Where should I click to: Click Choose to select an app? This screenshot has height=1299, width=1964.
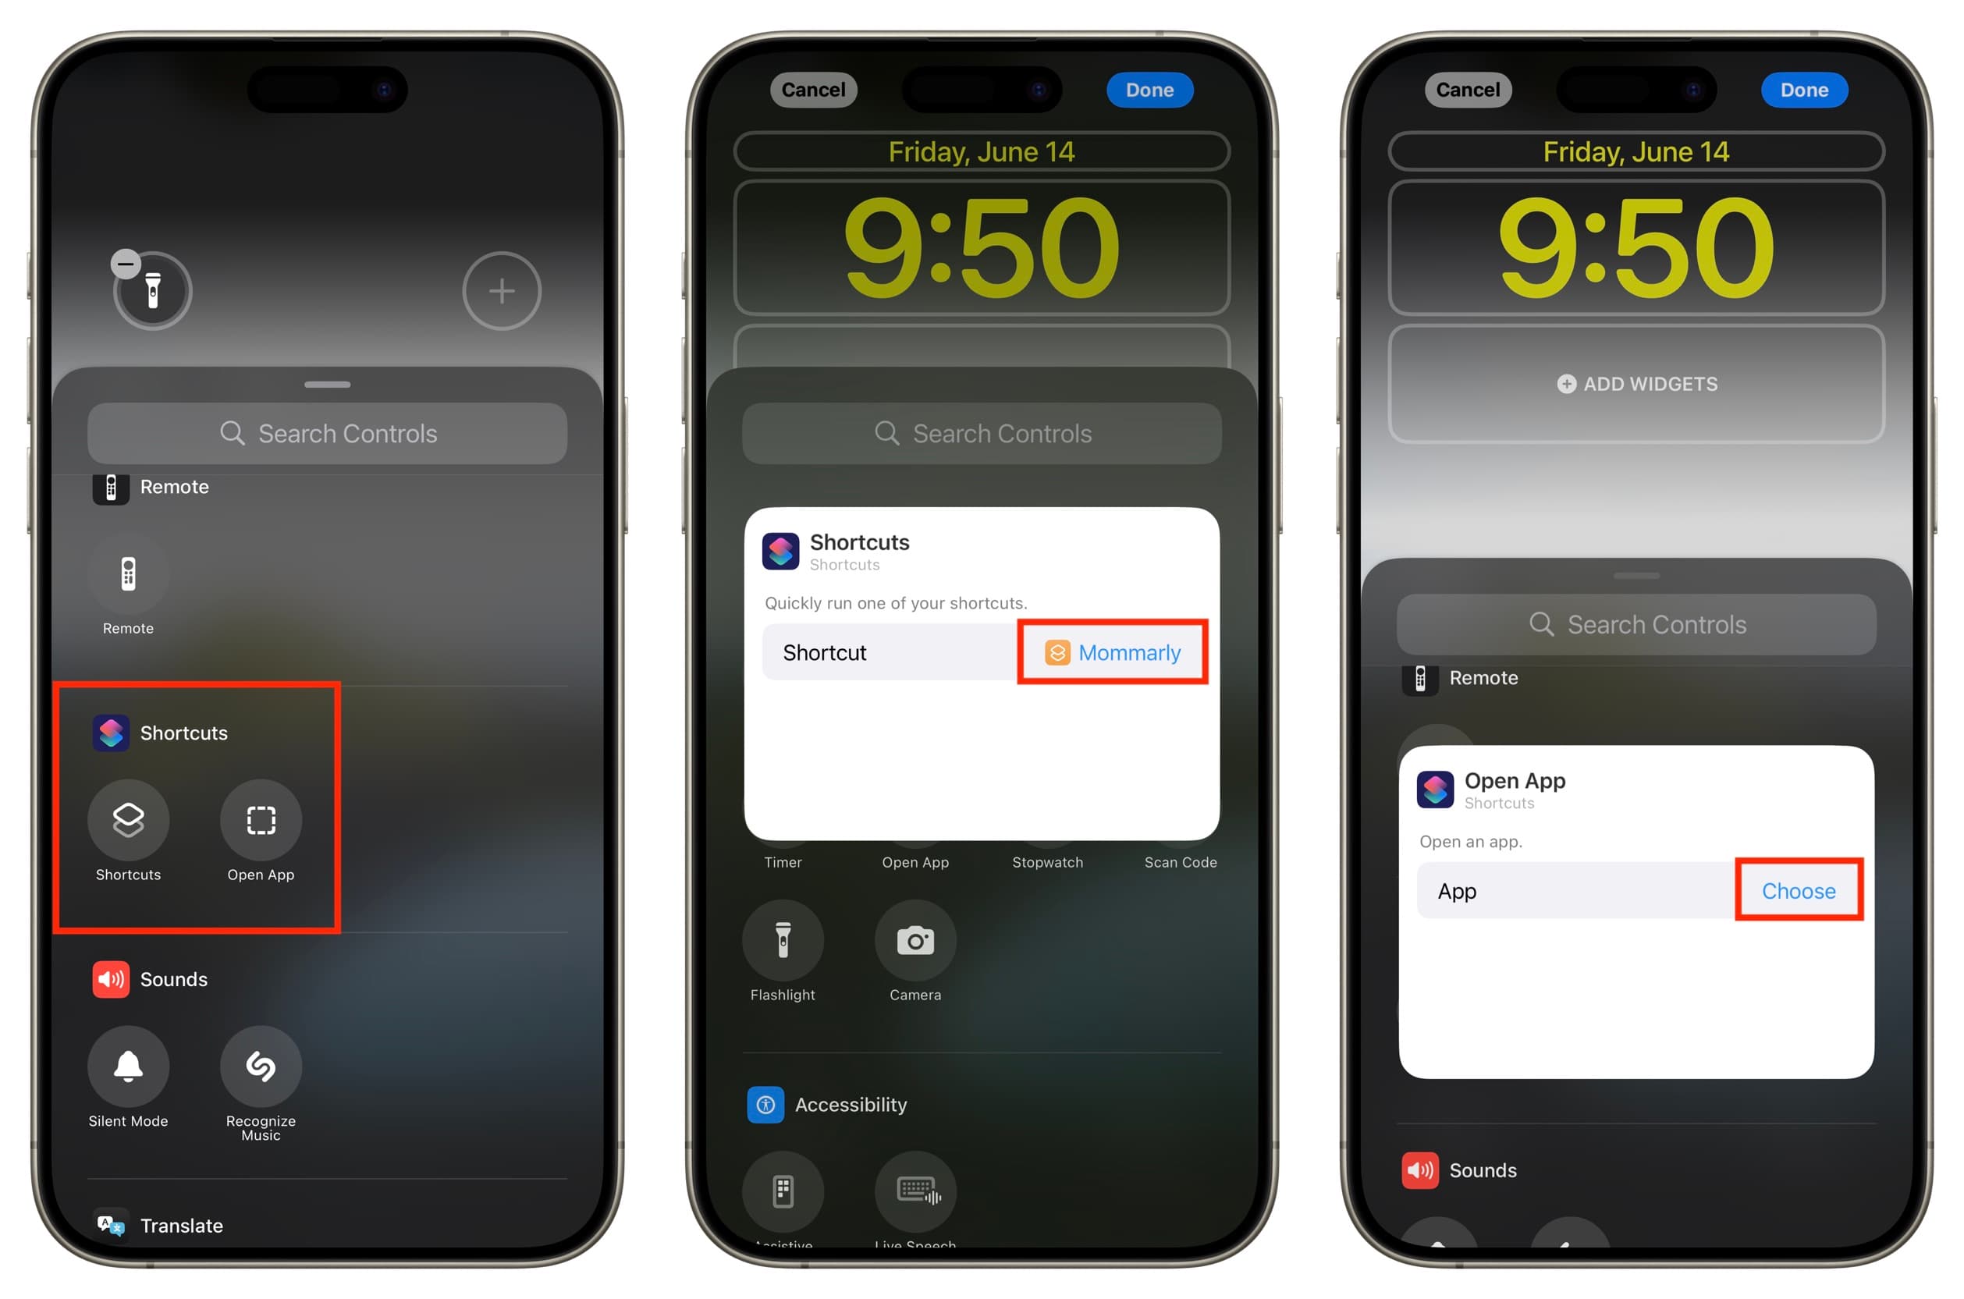1800,890
